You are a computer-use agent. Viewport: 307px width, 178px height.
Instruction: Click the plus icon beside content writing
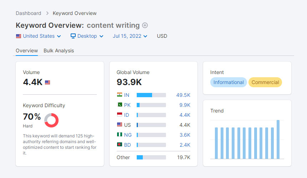click(145, 25)
